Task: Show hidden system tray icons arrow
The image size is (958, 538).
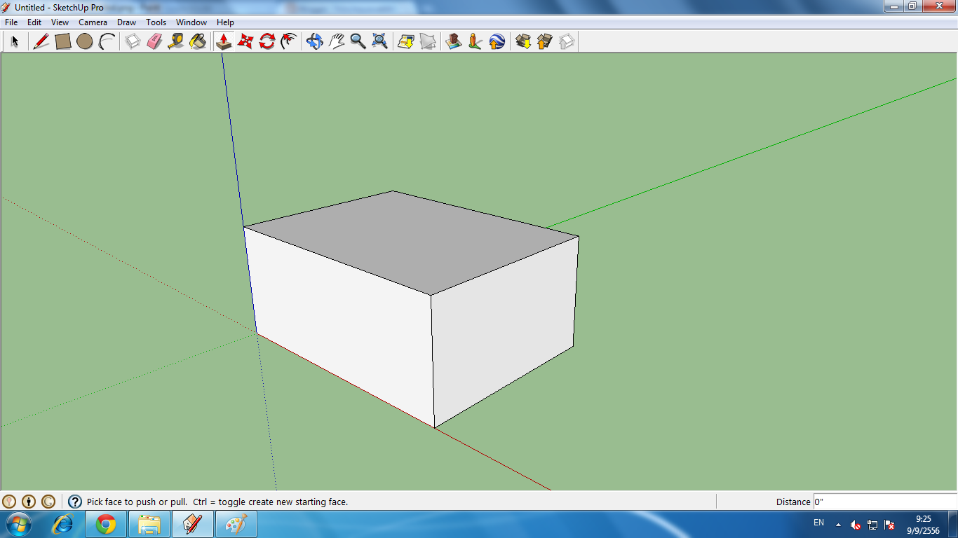Action: tap(838, 524)
